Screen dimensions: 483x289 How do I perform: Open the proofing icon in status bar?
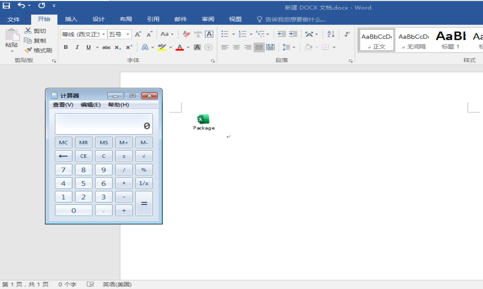(90, 285)
